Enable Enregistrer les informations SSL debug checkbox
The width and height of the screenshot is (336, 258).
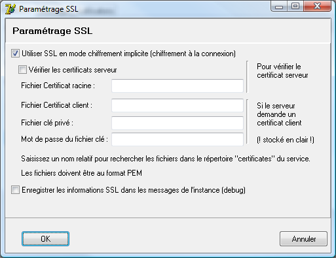click(15, 190)
